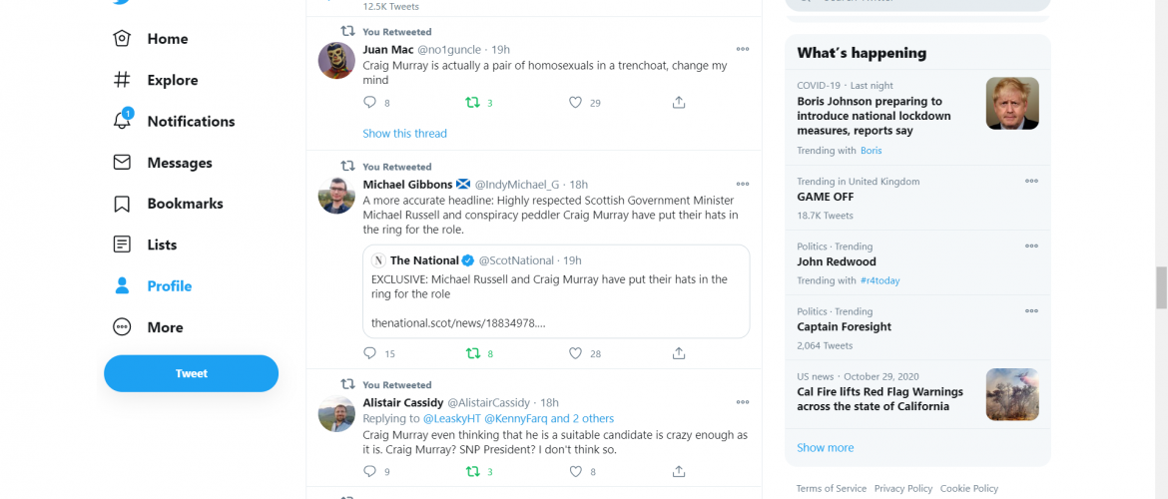Undo retweet on Juan Mac's tweet
The width and height of the screenshot is (1168, 499).
click(473, 103)
